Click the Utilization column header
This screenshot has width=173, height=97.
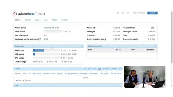click(150, 50)
